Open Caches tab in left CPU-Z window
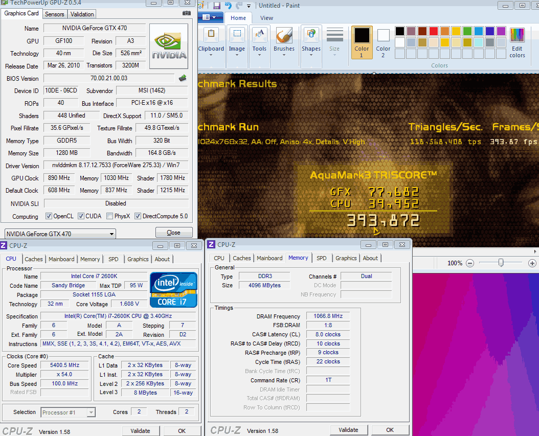 point(34,259)
